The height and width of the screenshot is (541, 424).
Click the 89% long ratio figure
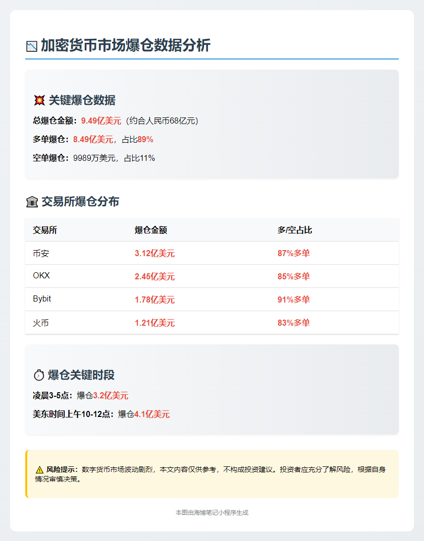(x=145, y=139)
